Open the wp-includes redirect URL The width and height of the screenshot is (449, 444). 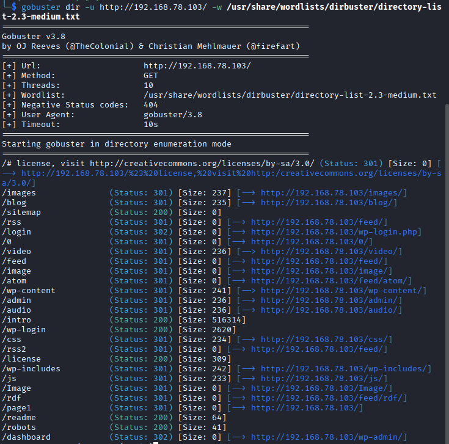point(346,369)
